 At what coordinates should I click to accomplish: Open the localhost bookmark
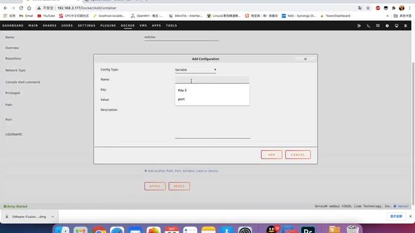[x=109, y=16]
